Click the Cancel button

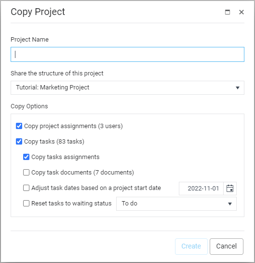(x=227, y=246)
